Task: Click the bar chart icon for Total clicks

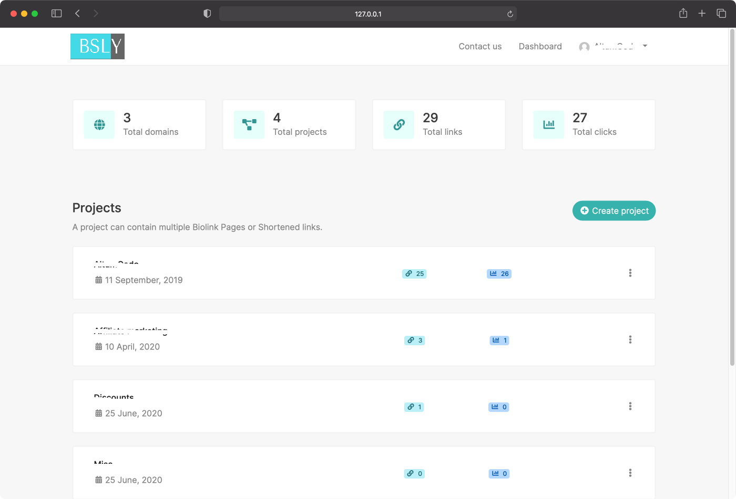Action: coord(549,124)
